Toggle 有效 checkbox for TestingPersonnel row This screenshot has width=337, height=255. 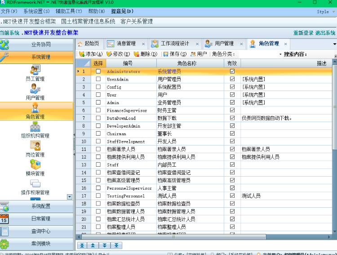(232, 196)
